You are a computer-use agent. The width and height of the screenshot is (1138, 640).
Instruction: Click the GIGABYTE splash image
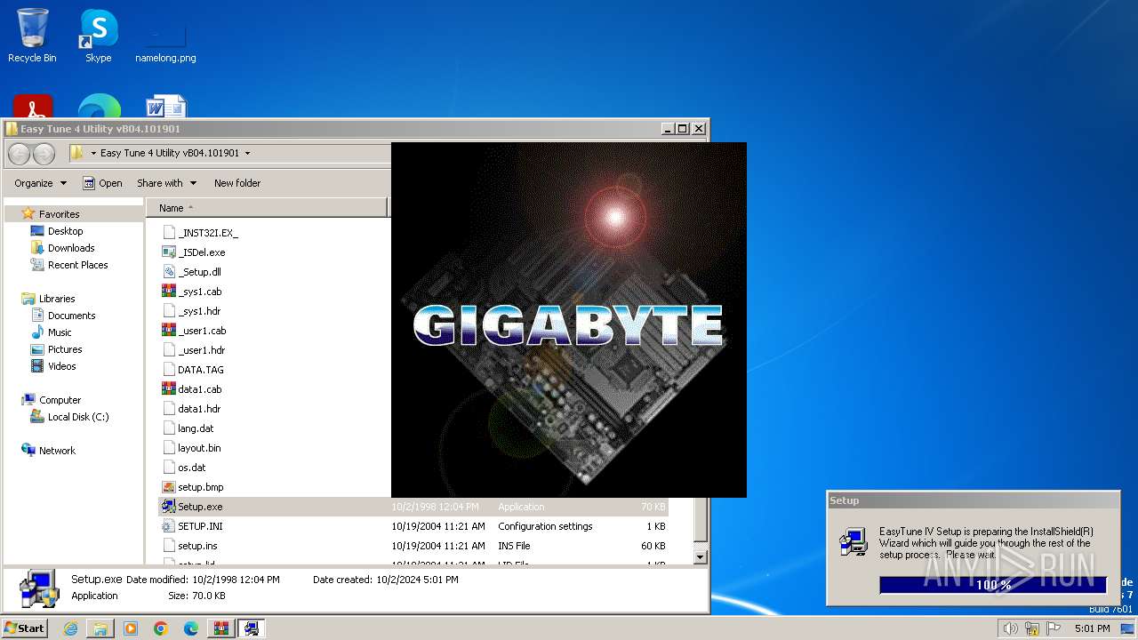(569, 320)
